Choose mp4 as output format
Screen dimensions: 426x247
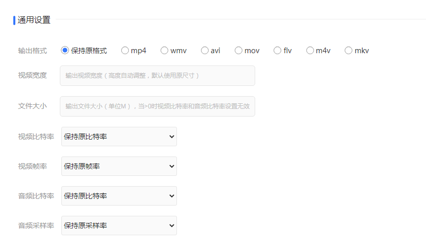[x=125, y=50]
